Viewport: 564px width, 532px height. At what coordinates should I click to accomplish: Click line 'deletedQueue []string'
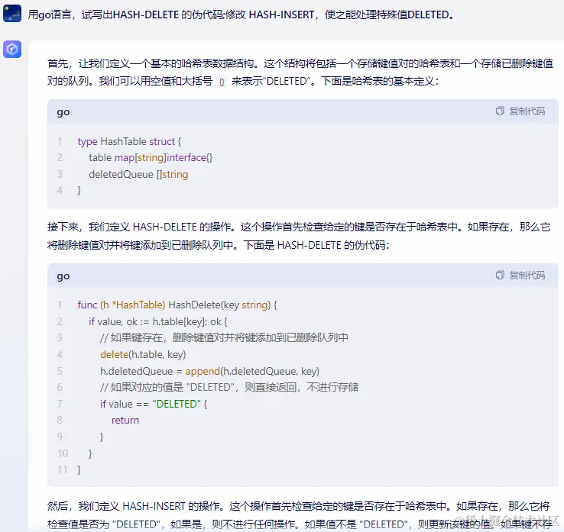[x=138, y=174]
